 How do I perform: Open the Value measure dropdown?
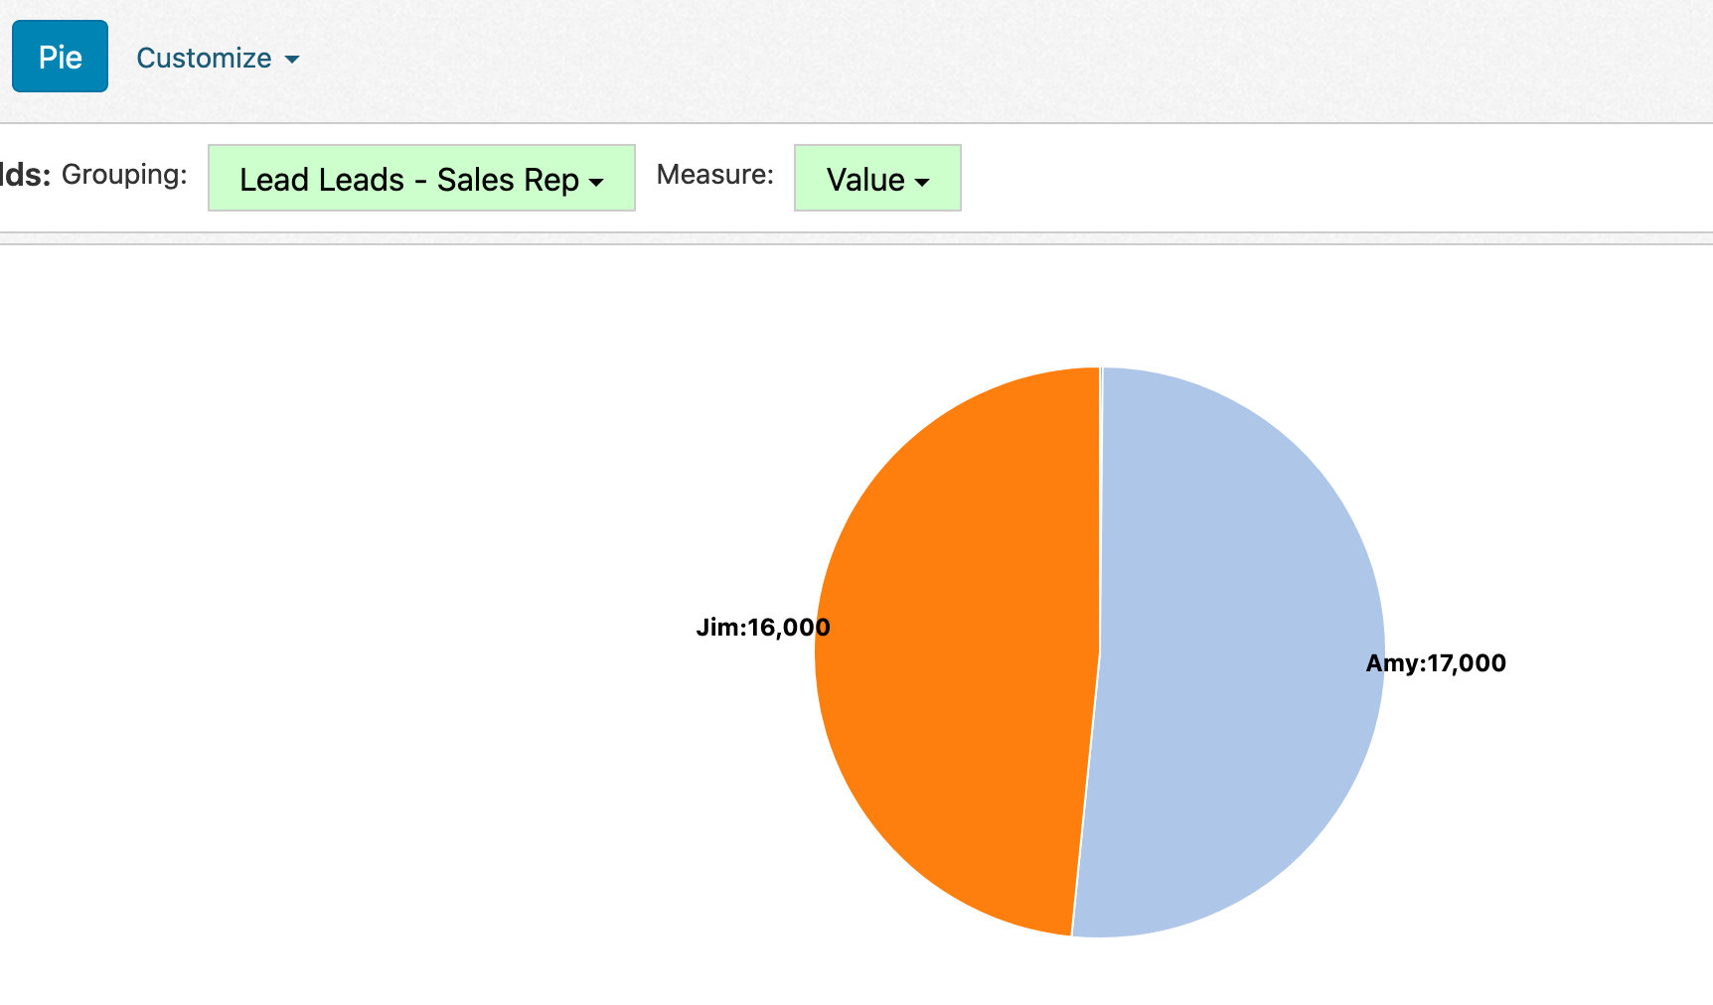coord(876,179)
